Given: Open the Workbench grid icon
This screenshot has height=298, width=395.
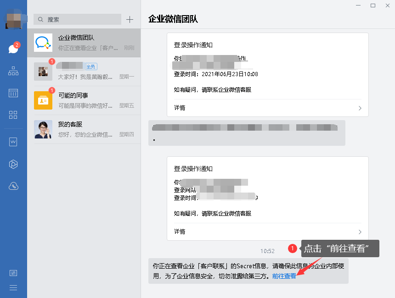Looking at the screenshot, I should [13, 115].
